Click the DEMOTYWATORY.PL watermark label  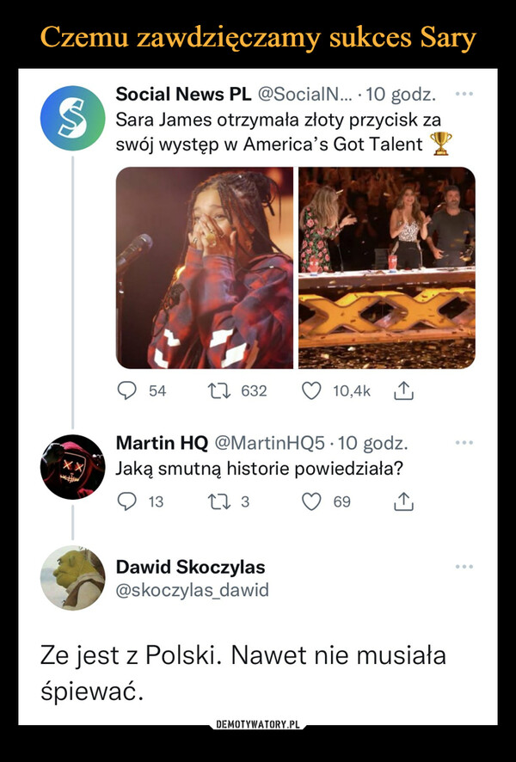point(257,724)
